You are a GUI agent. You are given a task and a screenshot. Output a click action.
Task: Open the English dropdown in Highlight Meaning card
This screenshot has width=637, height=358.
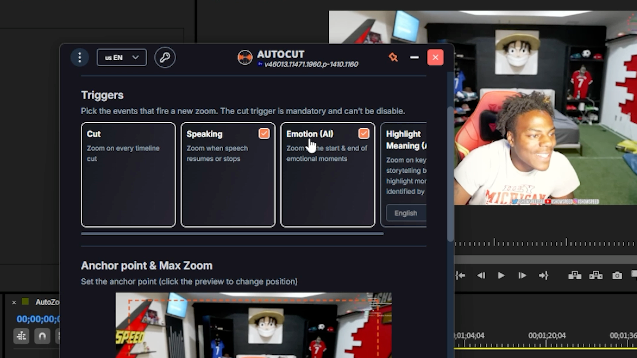(x=406, y=213)
